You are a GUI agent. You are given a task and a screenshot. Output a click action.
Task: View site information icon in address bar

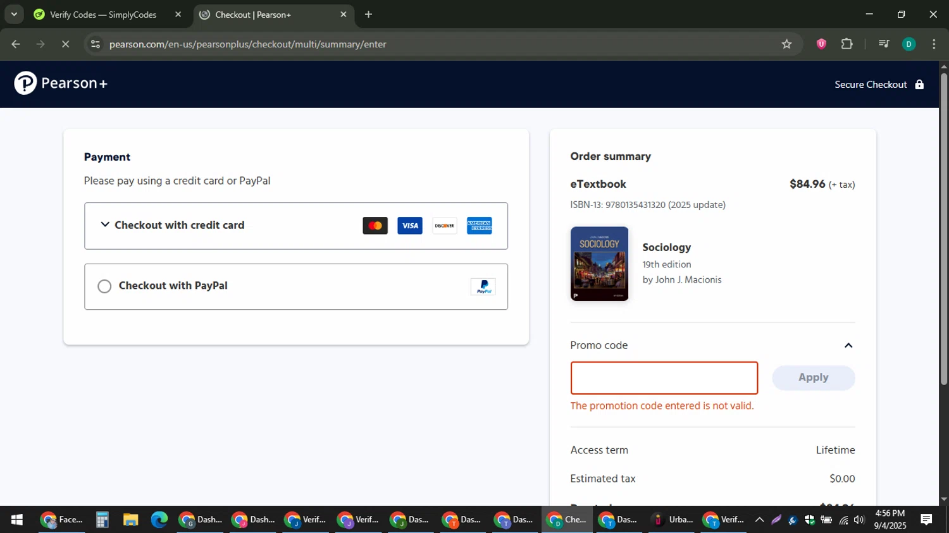pyautogui.click(x=96, y=44)
